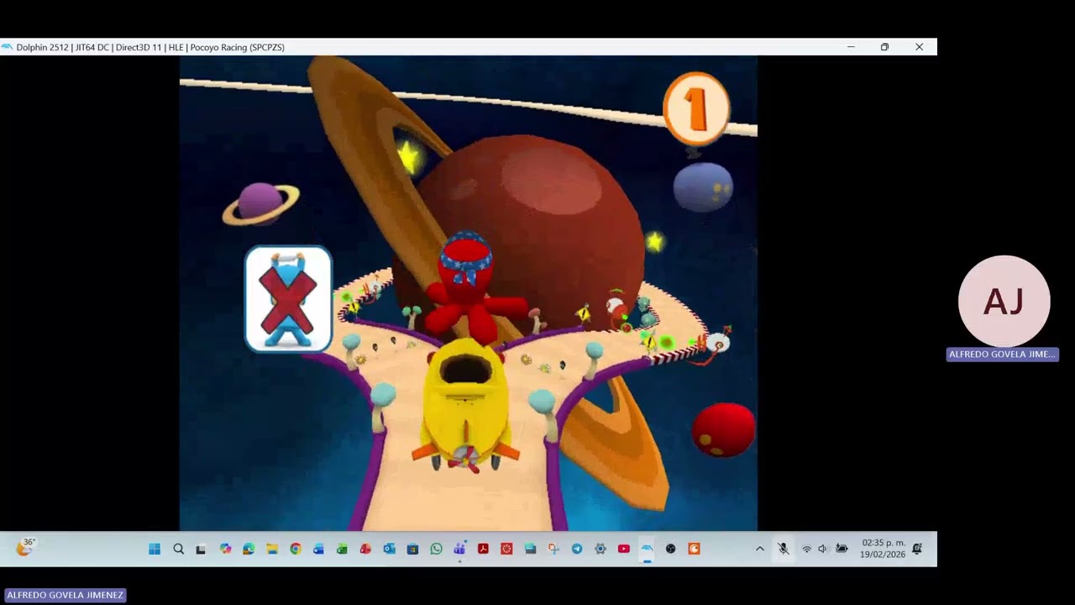Open volume speaker tray icon

(x=822, y=549)
